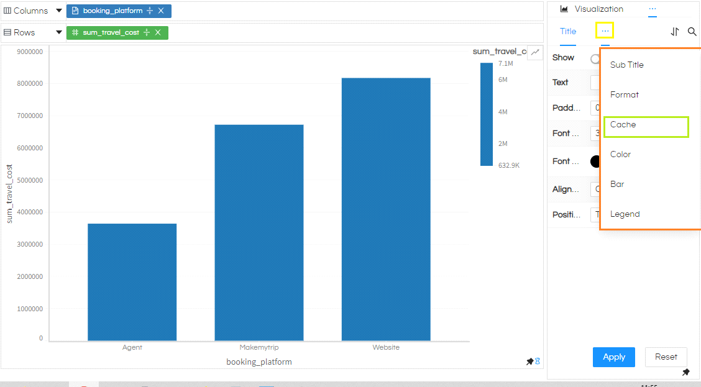Click the Reset button
The height and width of the screenshot is (387, 701).
click(x=666, y=357)
